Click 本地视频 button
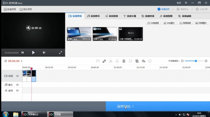Viewport: 210px width, 117px height. (x=153, y=23)
